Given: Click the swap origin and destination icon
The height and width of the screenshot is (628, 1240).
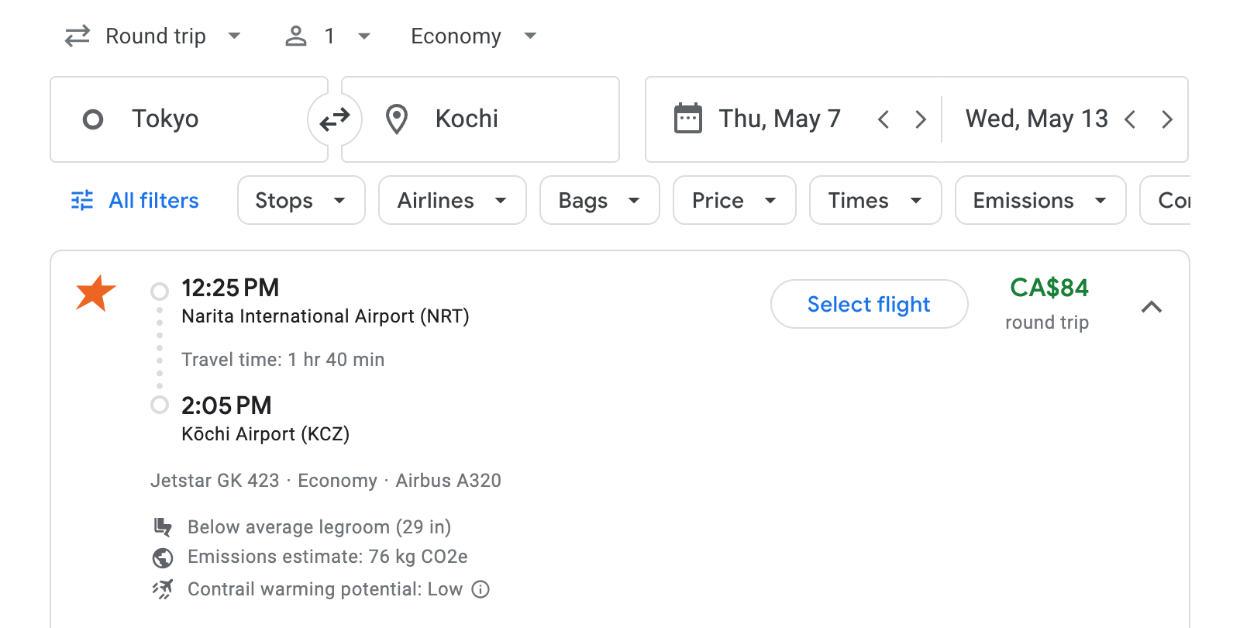Looking at the screenshot, I should pyautogui.click(x=335, y=119).
